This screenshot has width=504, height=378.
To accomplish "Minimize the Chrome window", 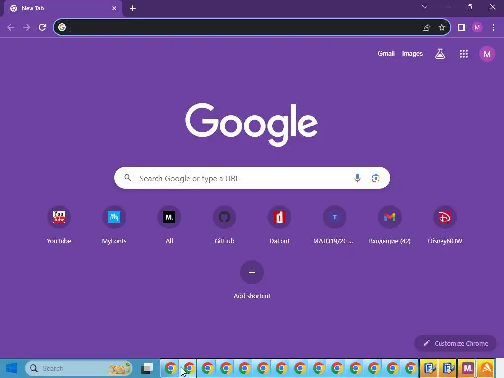I will tap(447, 7).
